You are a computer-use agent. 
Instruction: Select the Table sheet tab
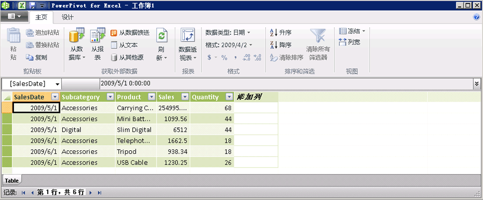point(11,181)
